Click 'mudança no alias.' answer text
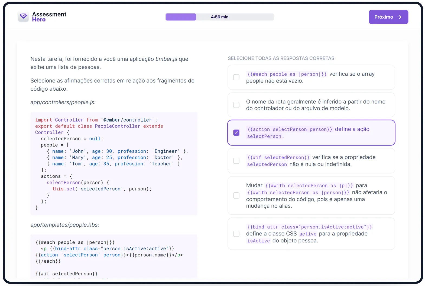The image size is (425, 286). pos(269,206)
